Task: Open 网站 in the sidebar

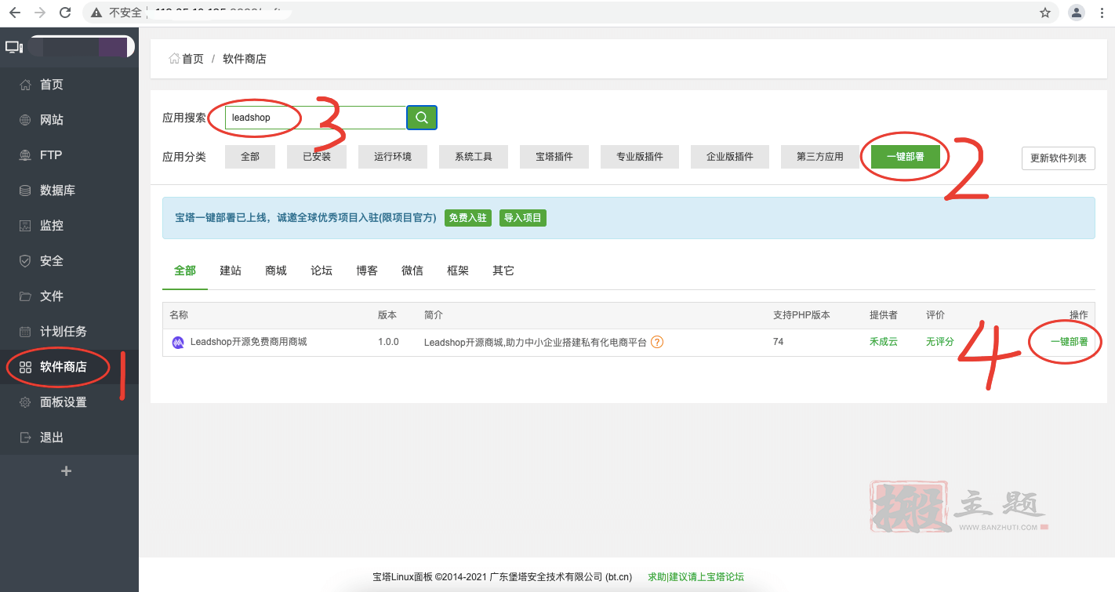Action: (69, 120)
